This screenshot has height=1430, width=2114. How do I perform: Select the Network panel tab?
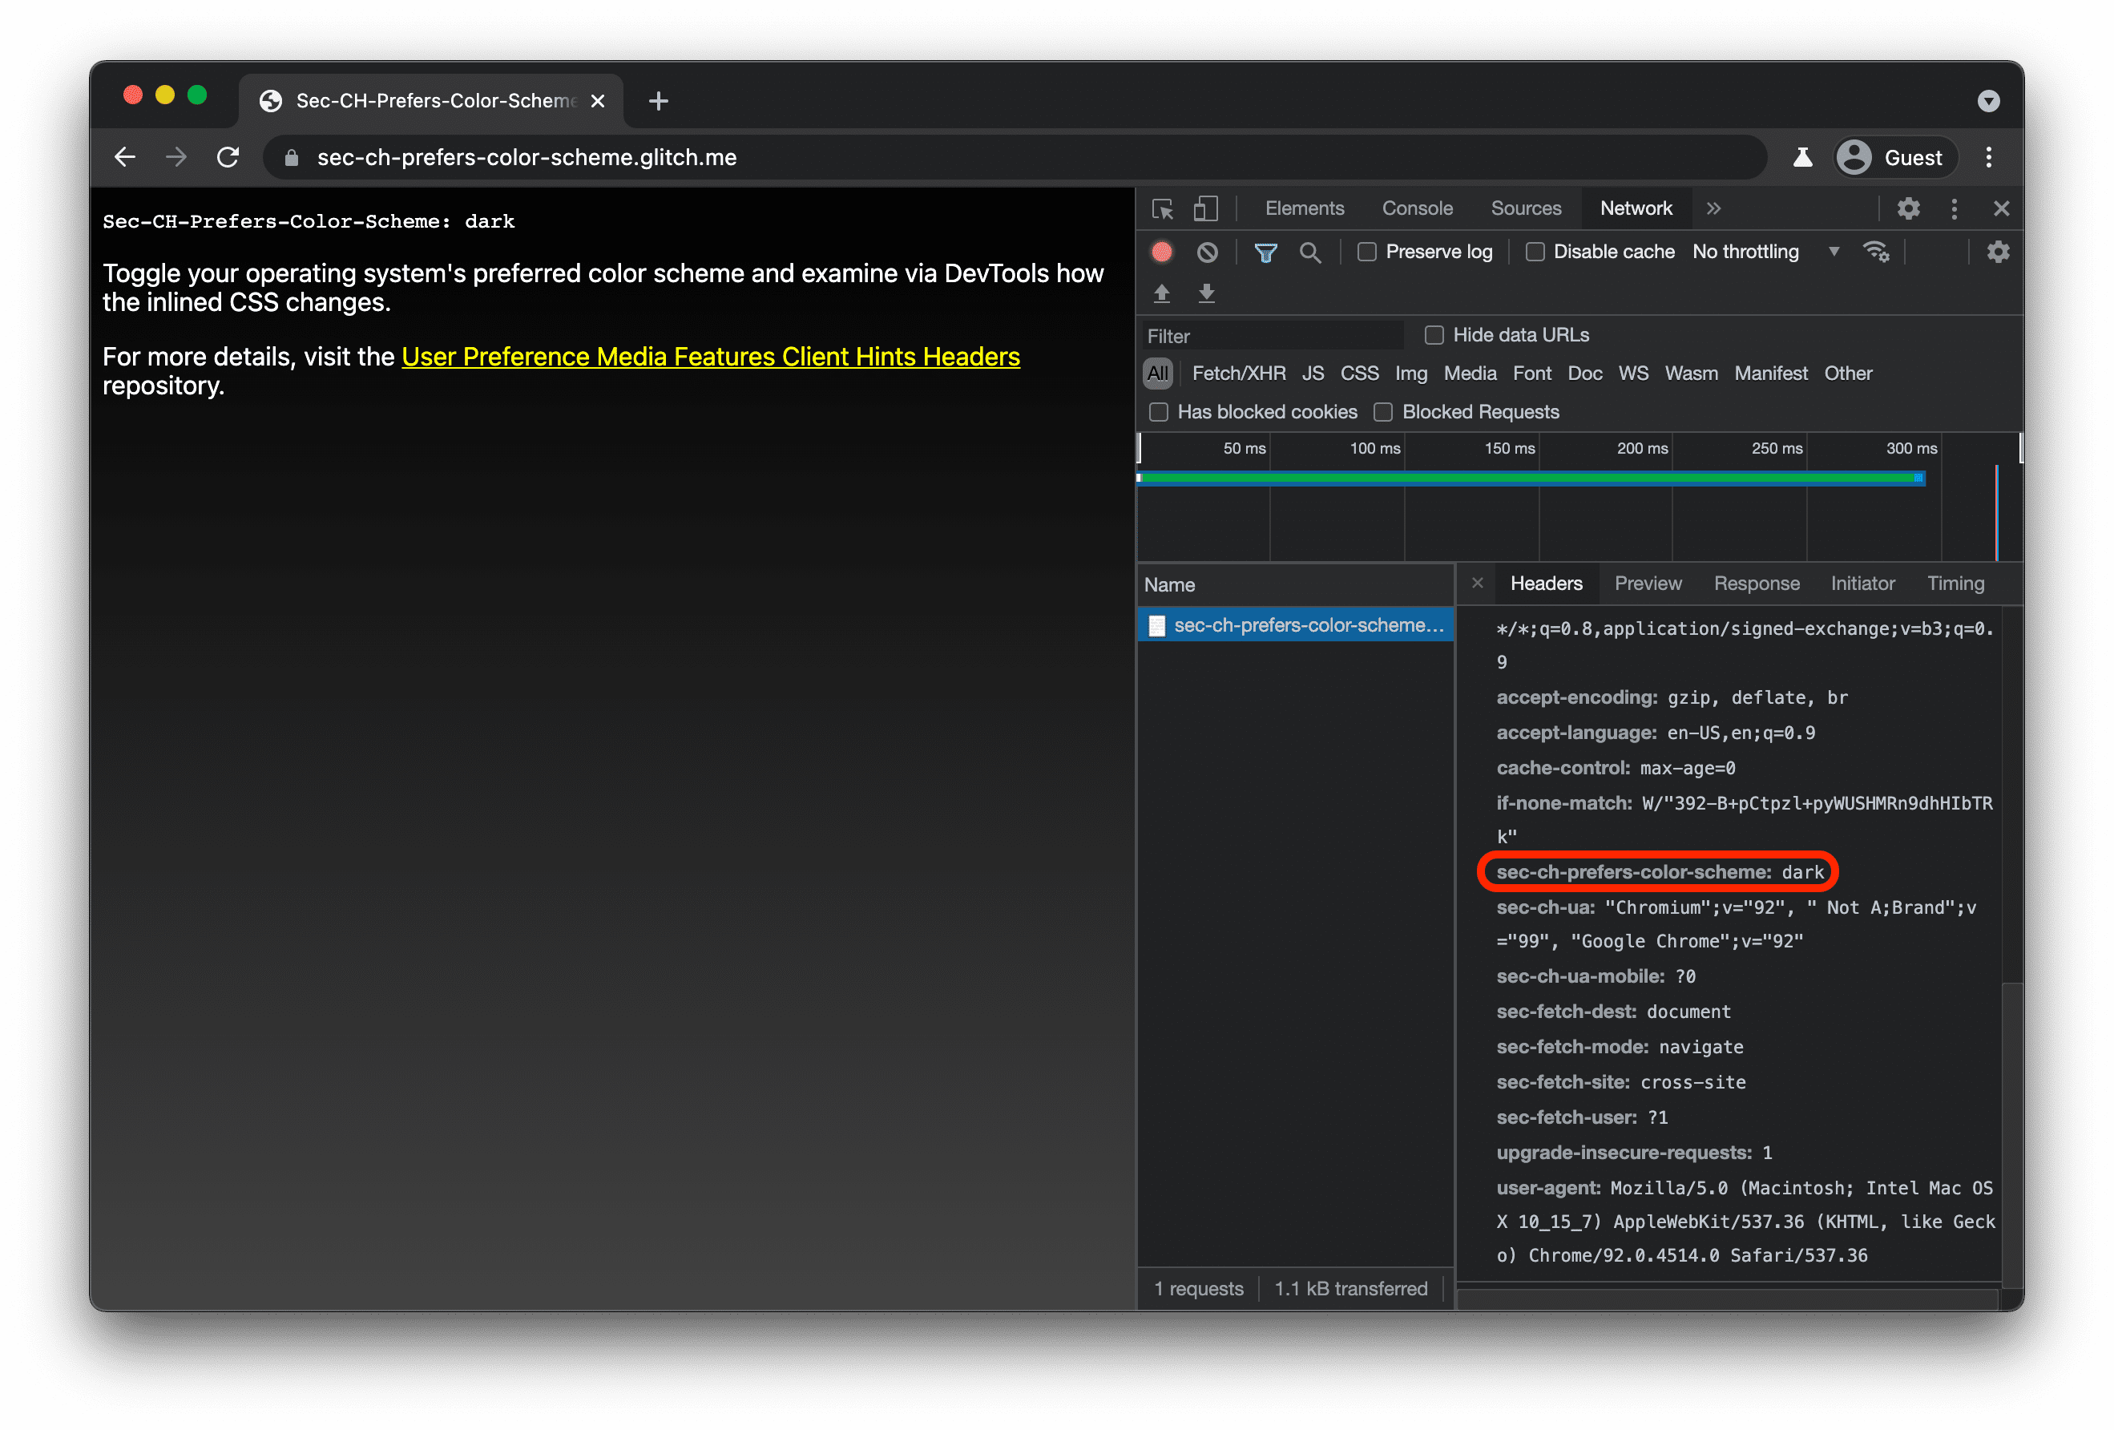click(1634, 208)
